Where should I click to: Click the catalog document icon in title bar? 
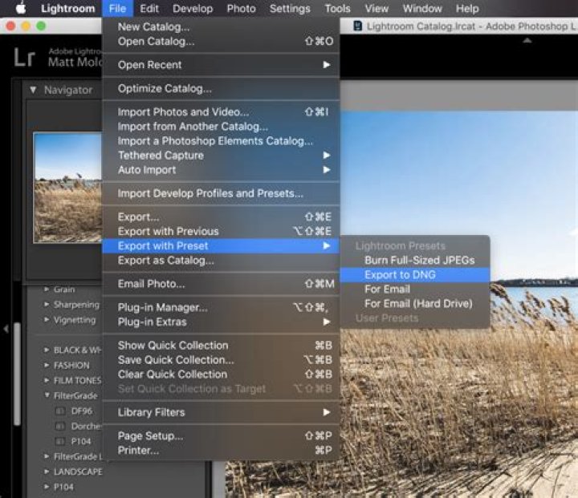coord(357,26)
